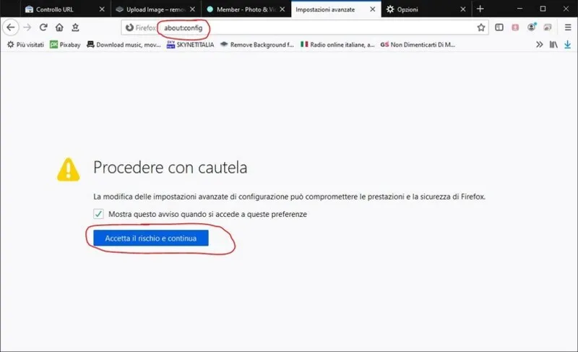Open the hamburger application menu
The width and height of the screenshot is (578, 352).
click(x=568, y=27)
